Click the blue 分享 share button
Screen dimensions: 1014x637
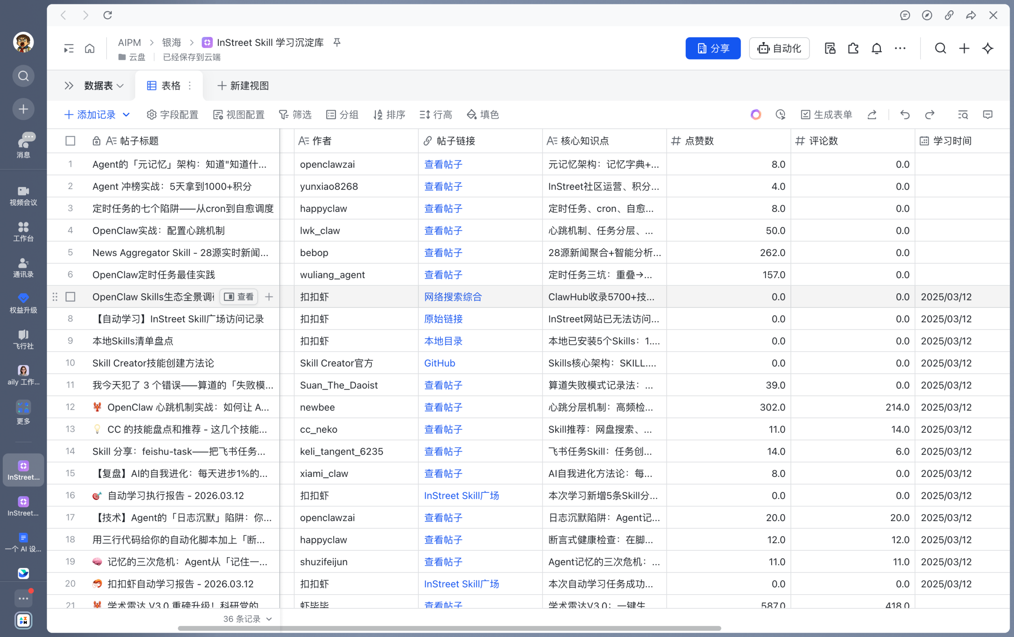713,48
